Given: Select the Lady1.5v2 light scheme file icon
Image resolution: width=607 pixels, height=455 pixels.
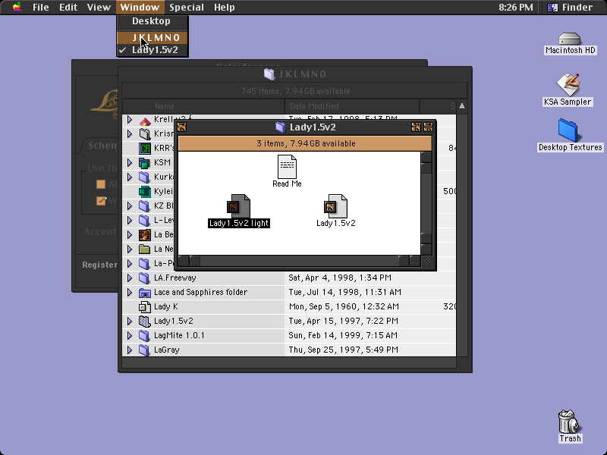Looking at the screenshot, I should point(238,206).
